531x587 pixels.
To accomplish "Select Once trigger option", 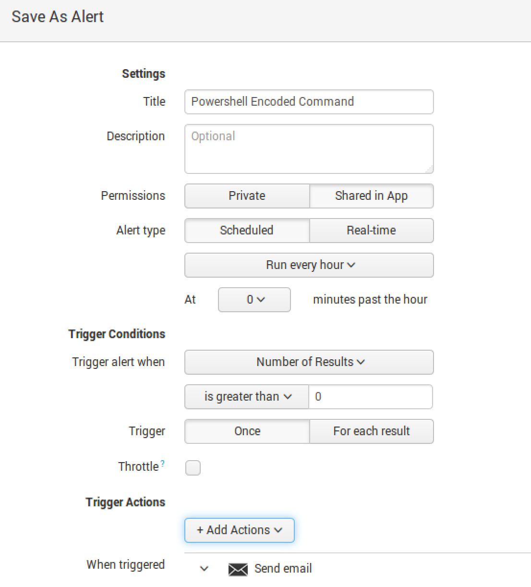I will pos(247,431).
